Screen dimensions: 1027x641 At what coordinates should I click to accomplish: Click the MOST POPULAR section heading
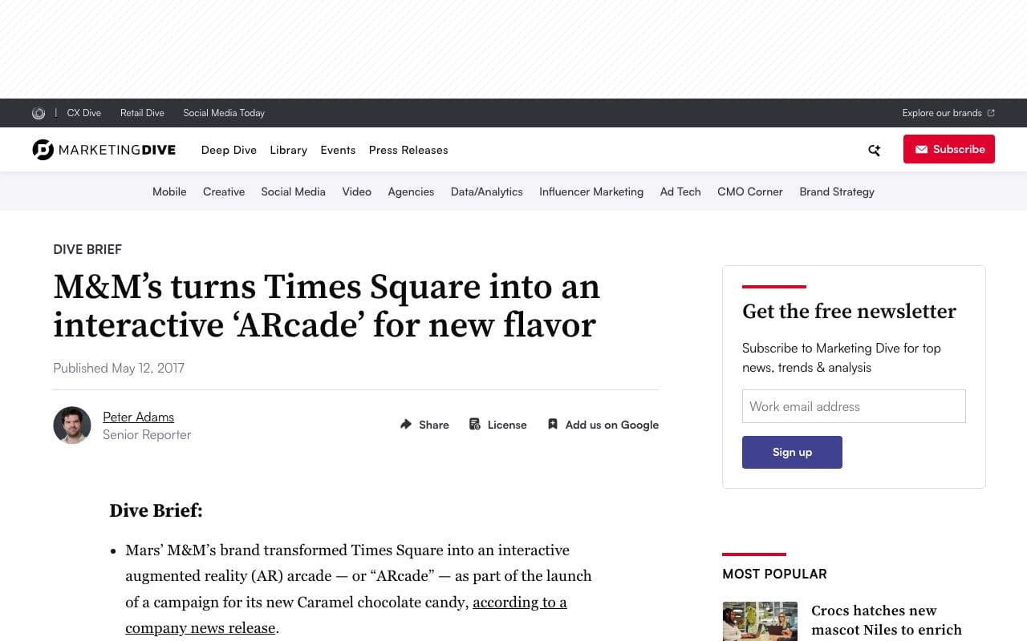[774, 574]
